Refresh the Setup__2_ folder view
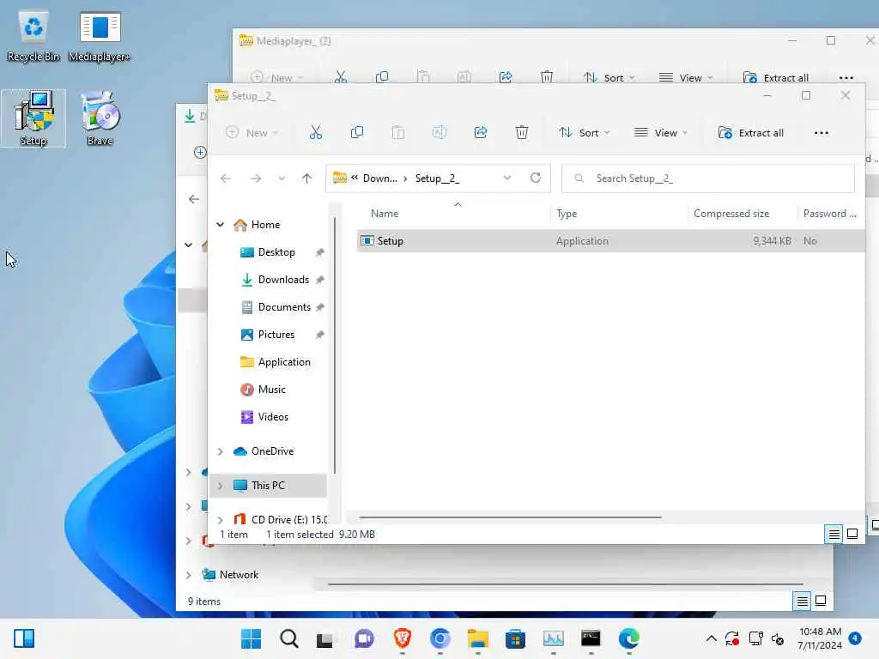This screenshot has height=659, width=879. click(536, 178)
